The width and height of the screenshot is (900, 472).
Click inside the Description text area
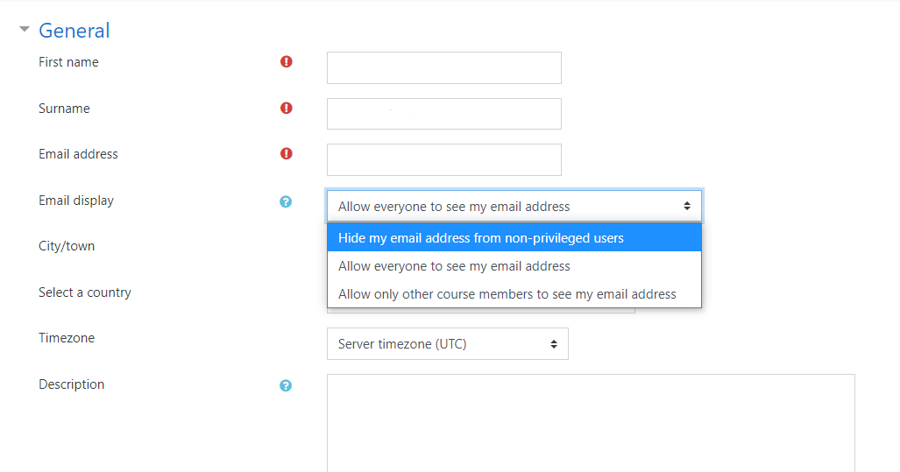(591, 423)
